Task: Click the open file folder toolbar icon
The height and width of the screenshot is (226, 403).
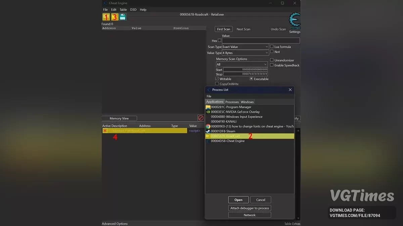Action: coord(115,17)
